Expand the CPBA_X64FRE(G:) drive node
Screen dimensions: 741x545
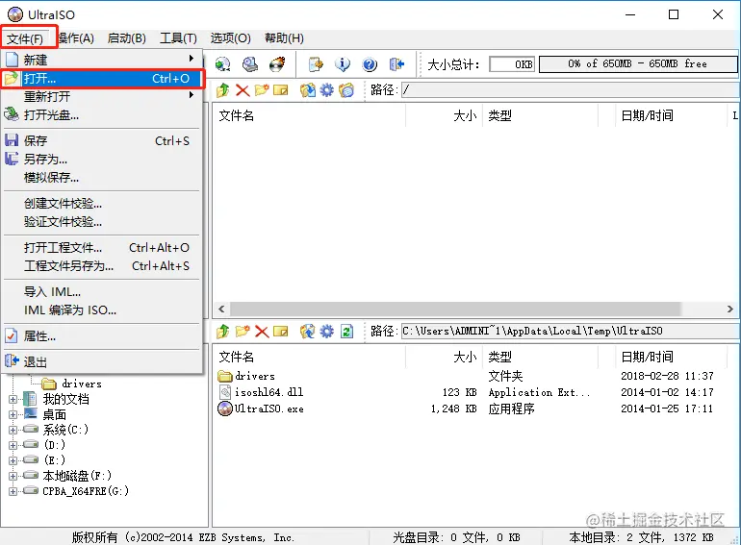click(13, 491)
